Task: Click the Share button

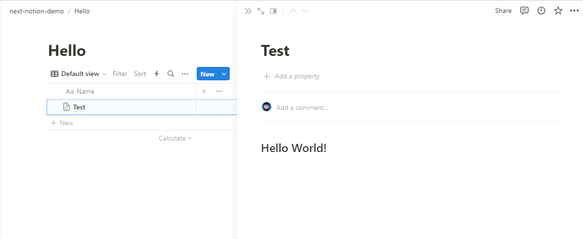Action: [503, 11]
